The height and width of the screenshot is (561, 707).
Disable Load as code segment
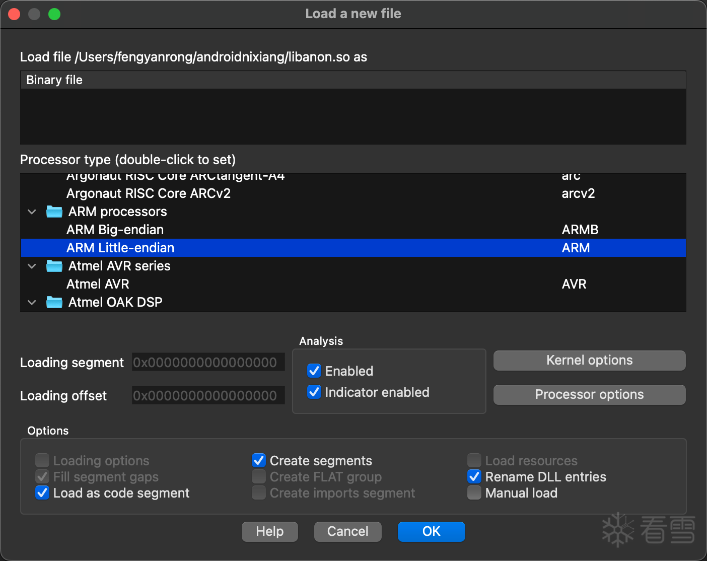(x=42, y=493)
